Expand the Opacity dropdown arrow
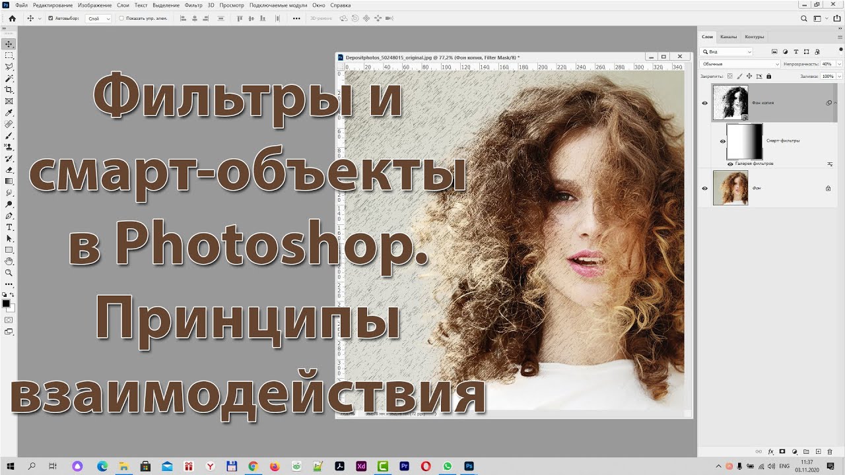Viewport: 845px width, 475px height. click(839, 64)
